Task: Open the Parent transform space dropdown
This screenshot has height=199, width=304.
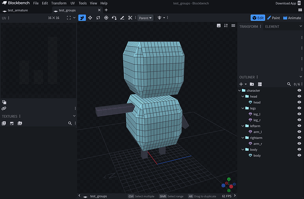Action: [145, 18]
